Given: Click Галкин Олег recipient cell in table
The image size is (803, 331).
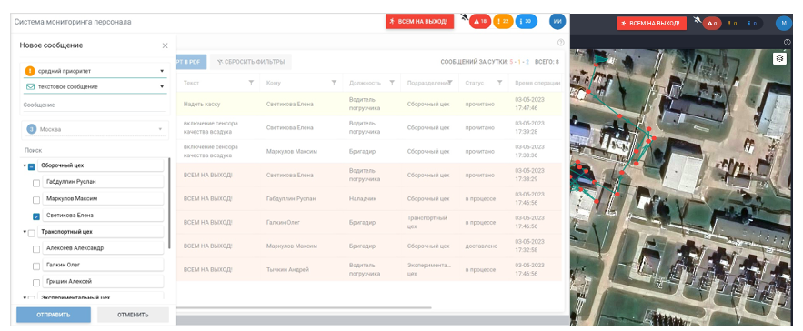Looking at the screenshot, I should [x=282, y=223].
